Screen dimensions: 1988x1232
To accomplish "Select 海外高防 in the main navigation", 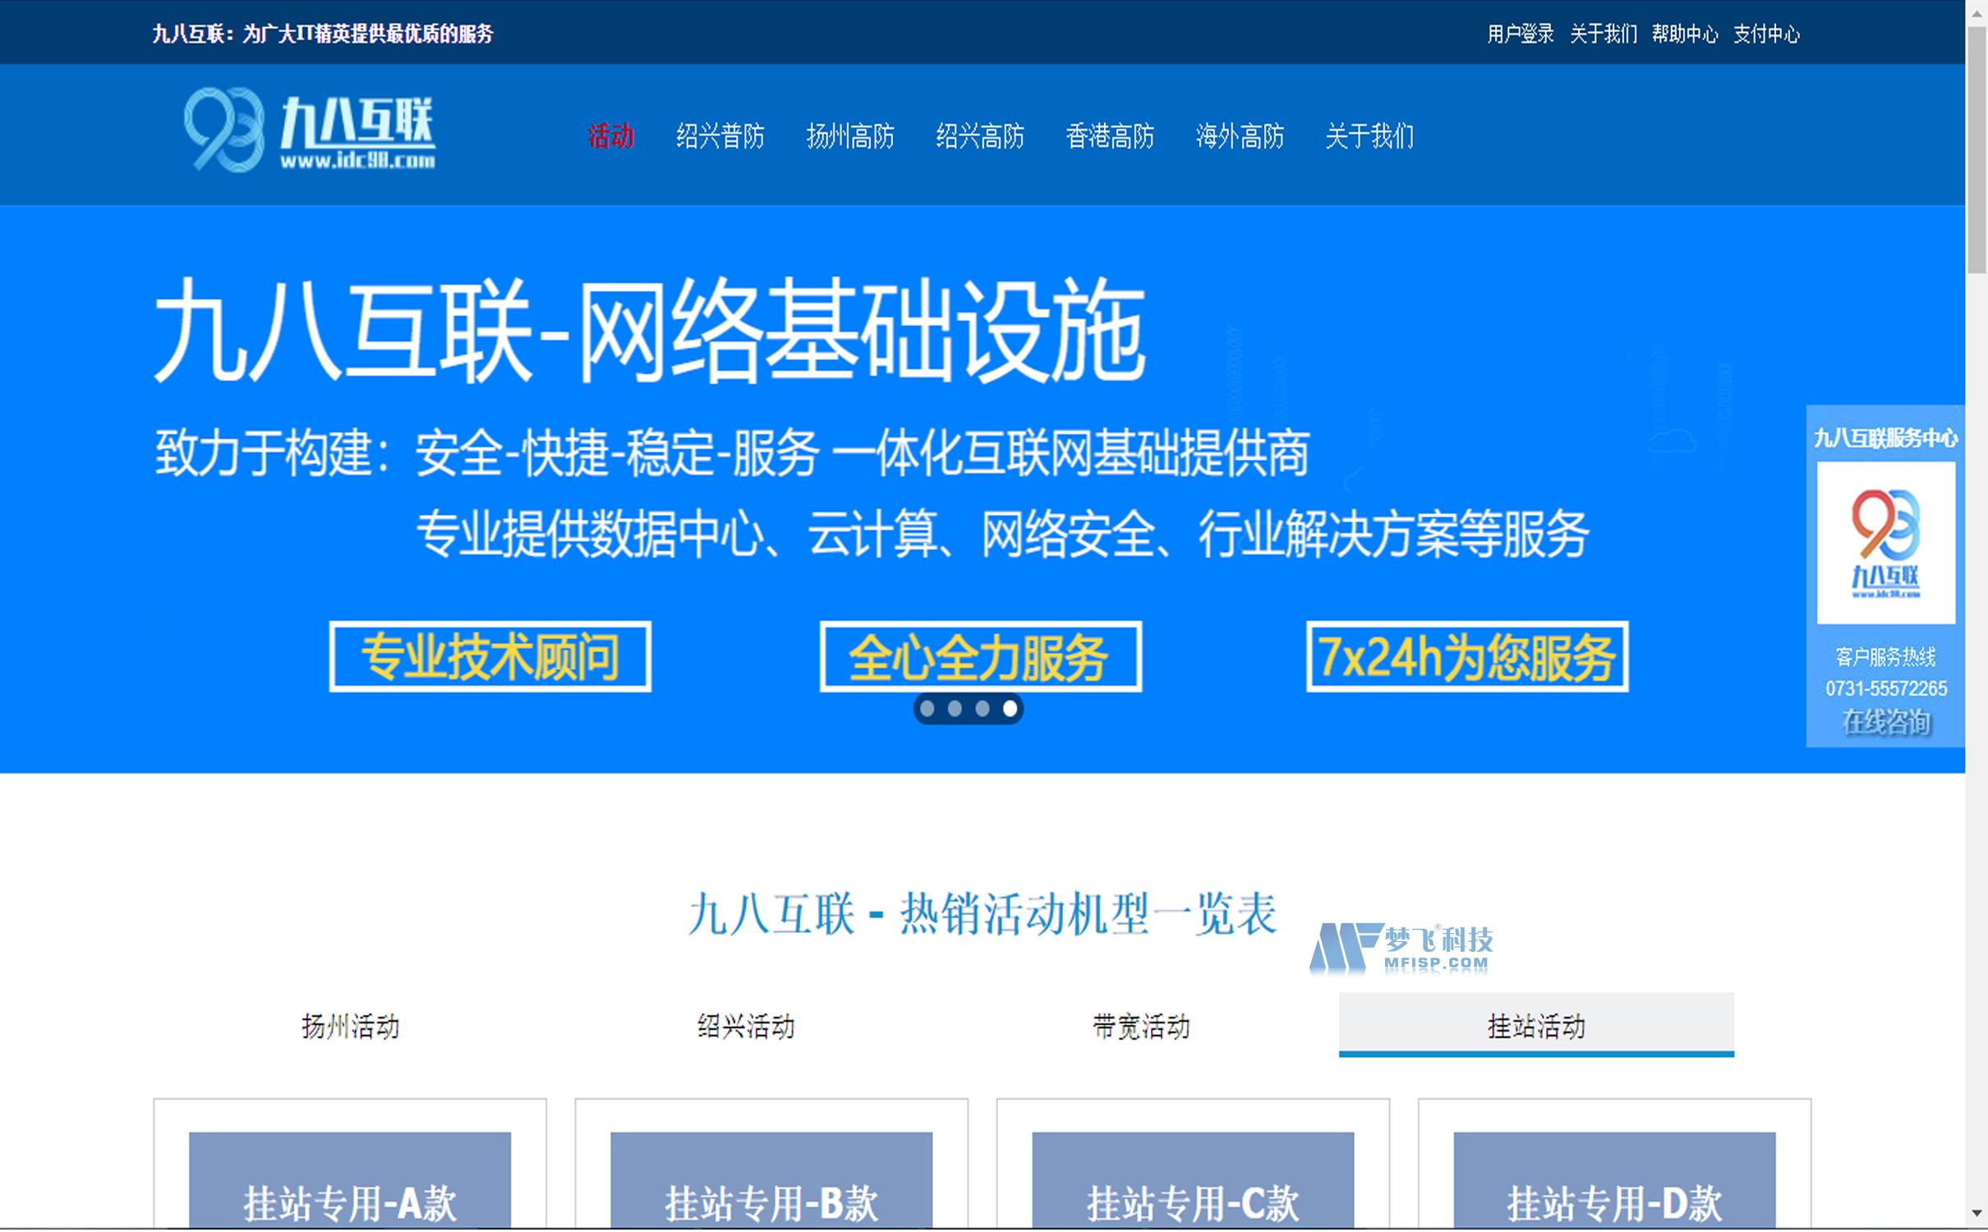I will [1240, 136].
